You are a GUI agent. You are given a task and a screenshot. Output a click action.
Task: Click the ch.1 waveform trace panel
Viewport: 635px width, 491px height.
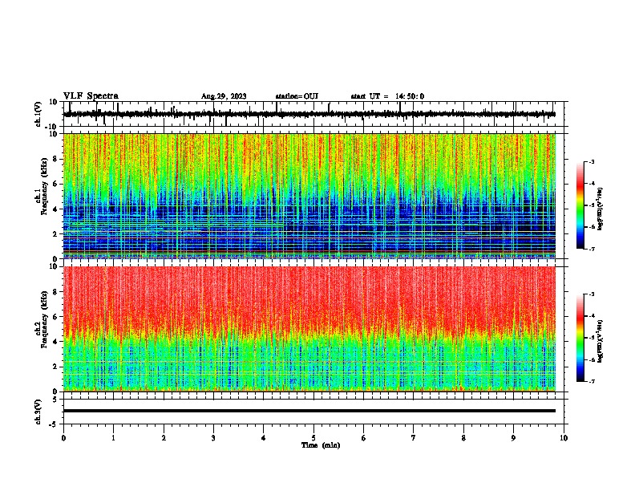[313, 114]
